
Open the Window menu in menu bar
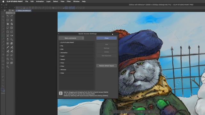tap(76, 1)
